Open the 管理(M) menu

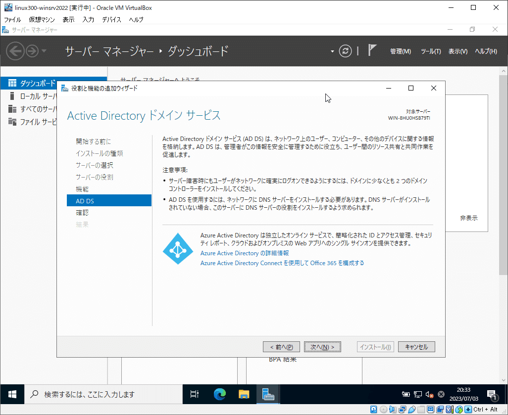pos(401,51)
